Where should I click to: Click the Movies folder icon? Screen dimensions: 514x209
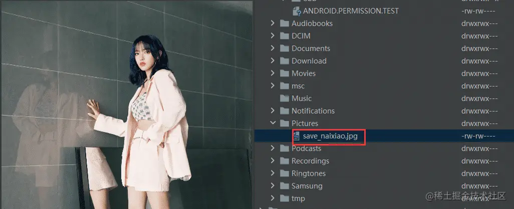[x=284, y=73]
